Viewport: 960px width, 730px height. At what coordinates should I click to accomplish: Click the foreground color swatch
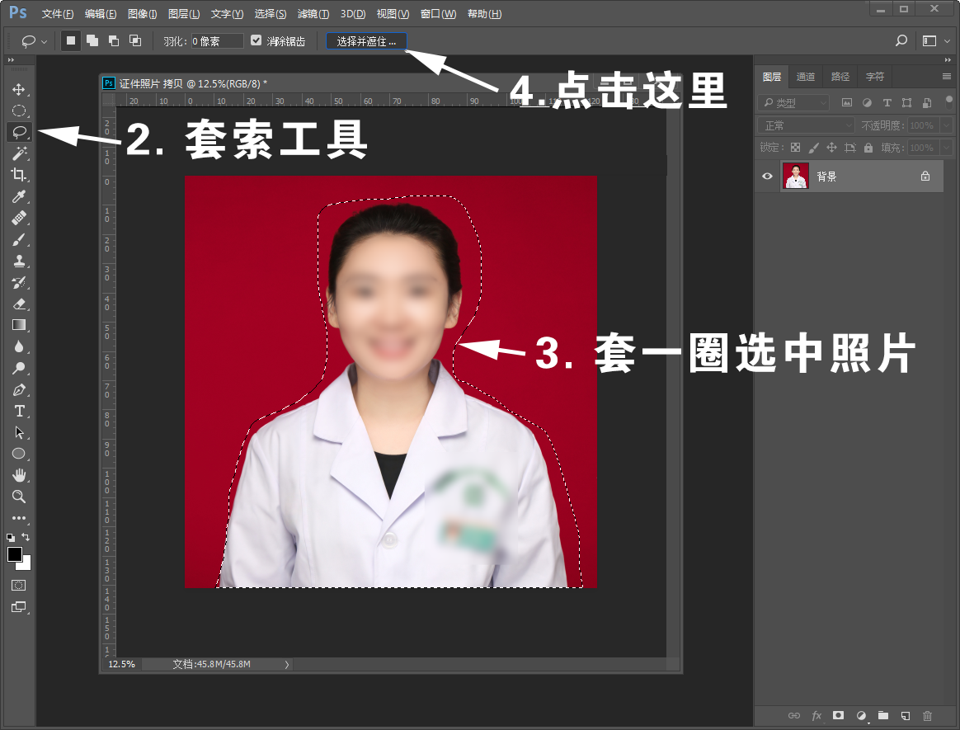[15, 554]
